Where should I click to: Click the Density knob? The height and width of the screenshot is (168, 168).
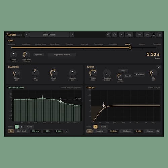click(73, 73)
